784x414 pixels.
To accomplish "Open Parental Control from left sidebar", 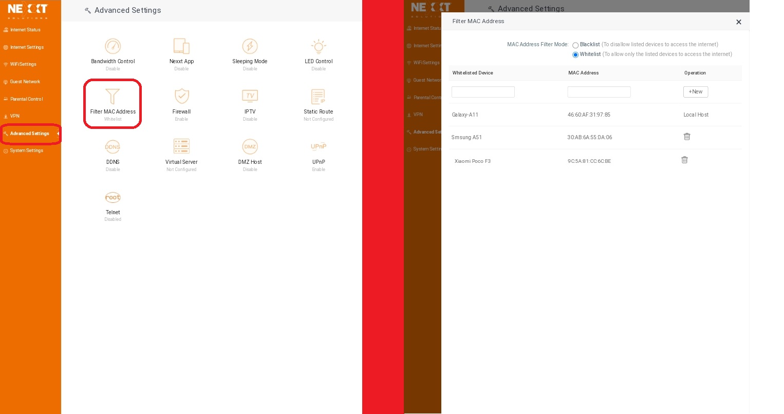I will tap(26, 99).
